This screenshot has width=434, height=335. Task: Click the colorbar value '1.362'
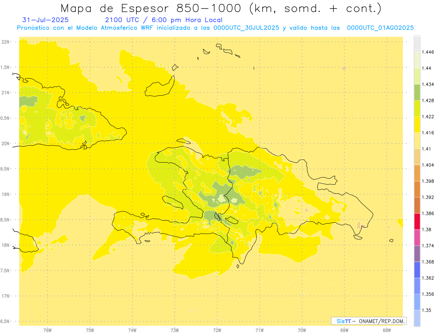click(x=428, y=278)
